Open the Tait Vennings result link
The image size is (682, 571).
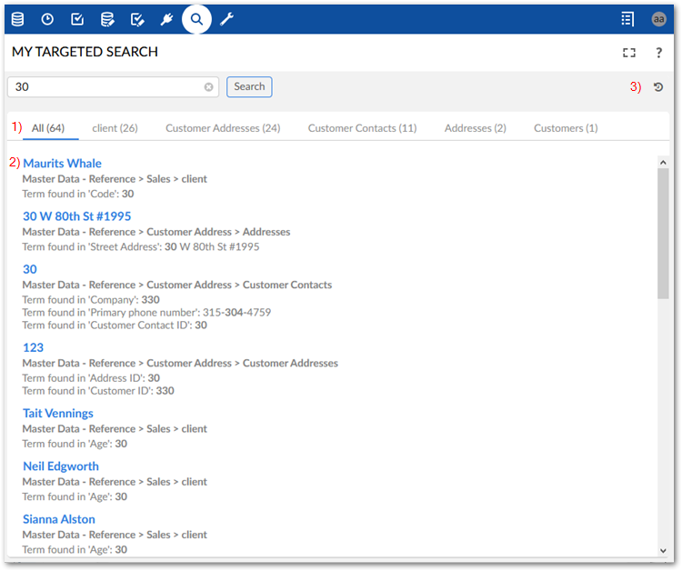58,414
